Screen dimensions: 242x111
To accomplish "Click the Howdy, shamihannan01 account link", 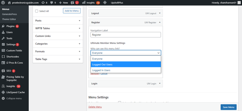I will [224, 3].
